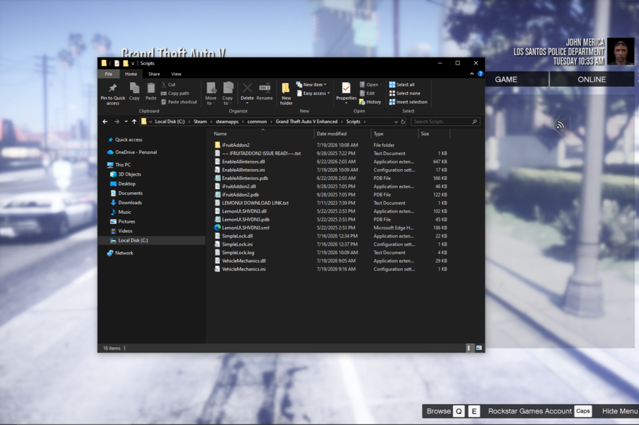Click Select none
The width and height of the screenshot is (639, 425).
(x=404, y=93)
